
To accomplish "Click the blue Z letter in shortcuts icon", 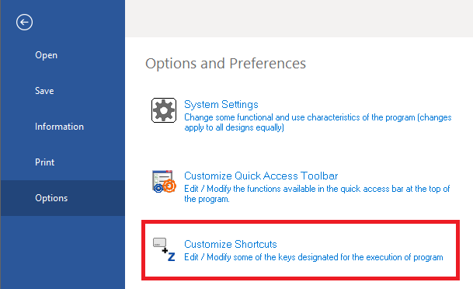I will pos(172,257).
